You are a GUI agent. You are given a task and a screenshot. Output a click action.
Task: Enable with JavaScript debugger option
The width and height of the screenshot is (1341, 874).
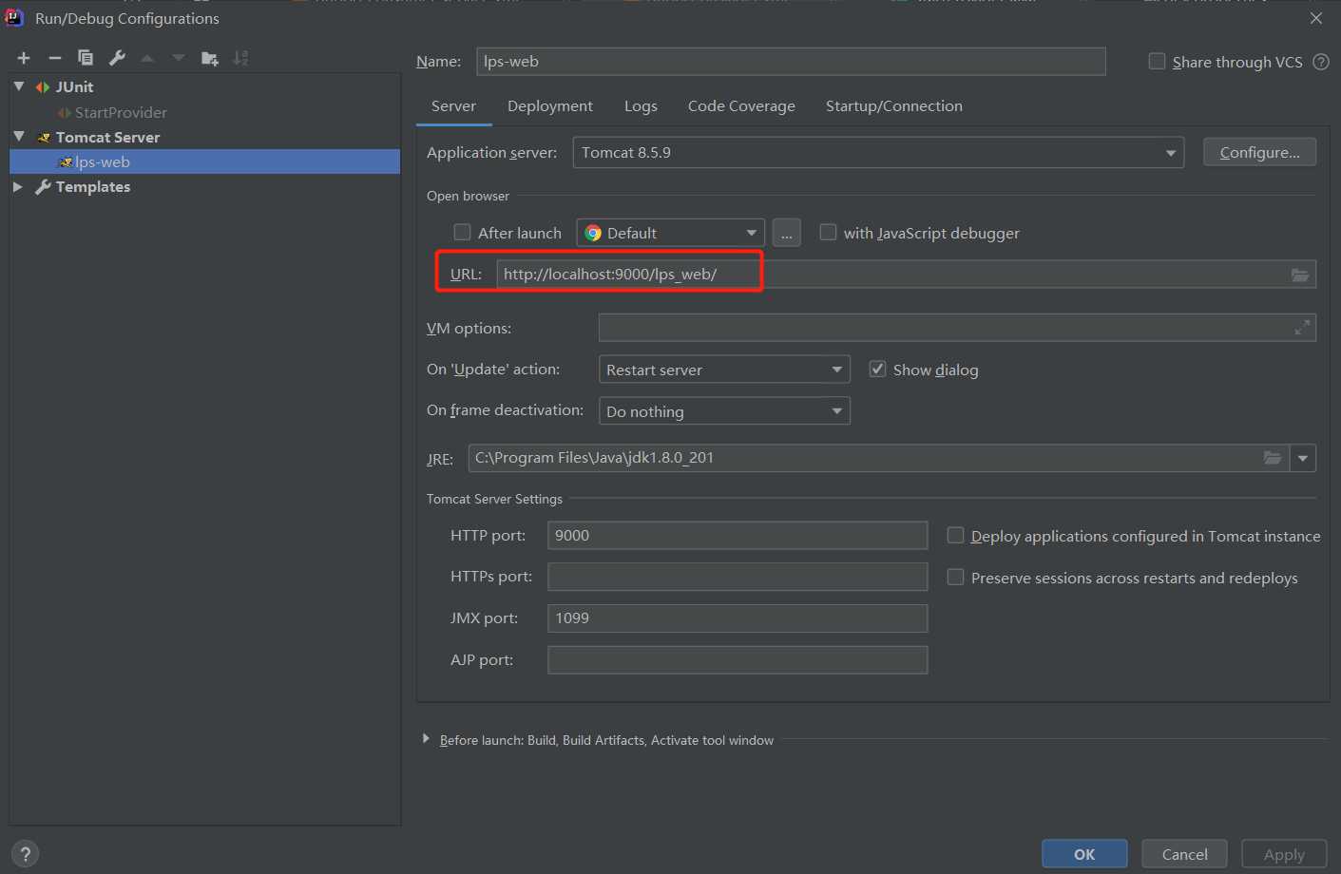[828, 232]
